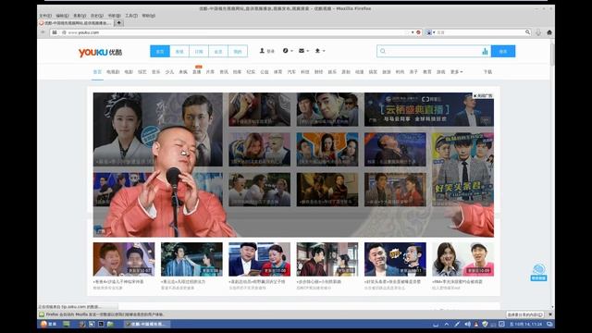Click the floating blue widget at page right edge
This screenshot has height=333, width=592.
pos(538,272)
